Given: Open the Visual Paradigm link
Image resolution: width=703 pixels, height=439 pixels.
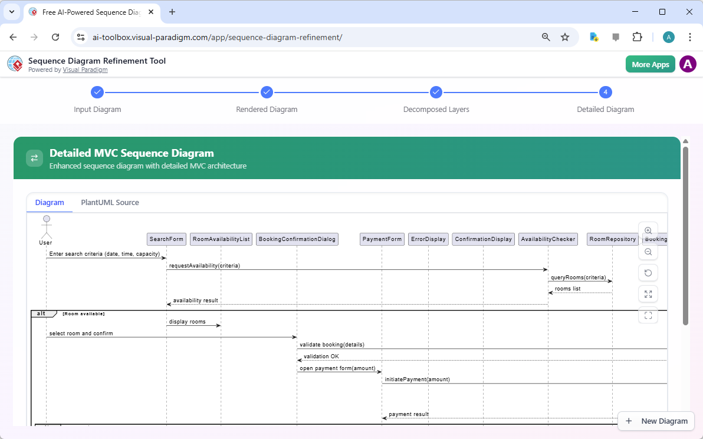Looking at the screenshot, I should [85, 70].
